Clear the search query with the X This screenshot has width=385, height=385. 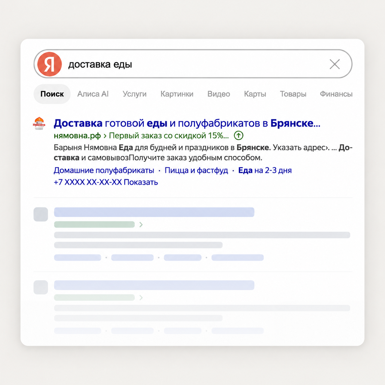tap(335, 64)
